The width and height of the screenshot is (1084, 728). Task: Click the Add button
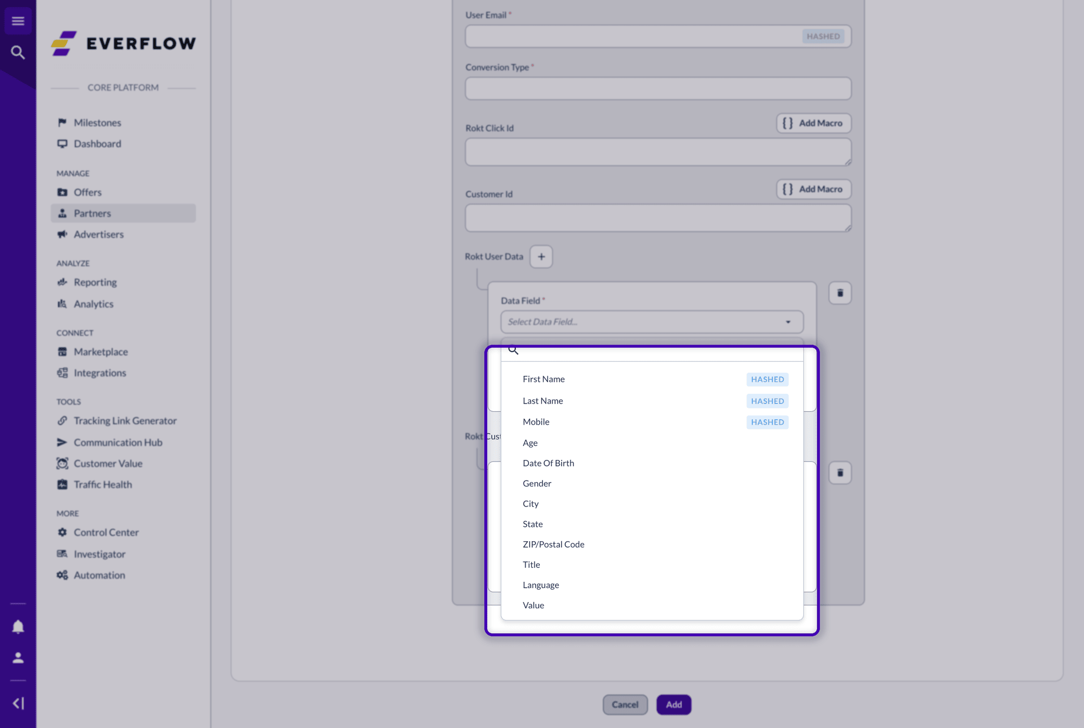[674, 705]
